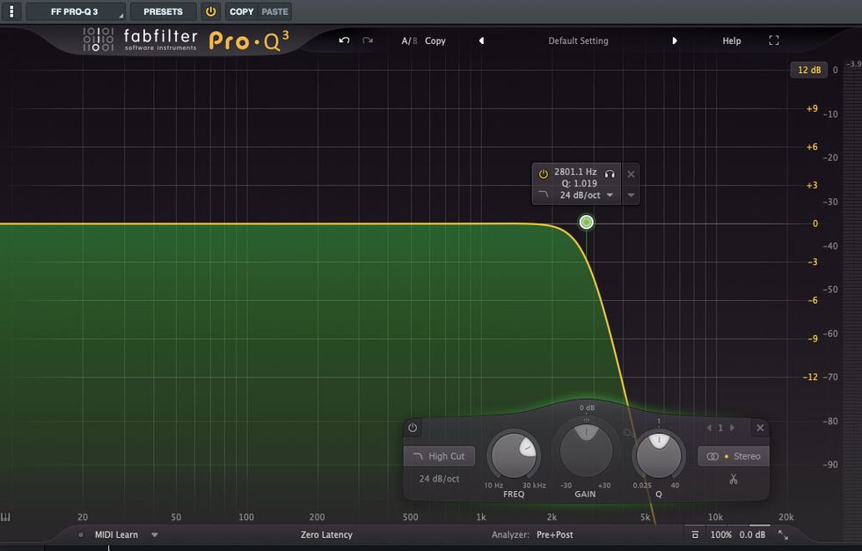Viewport: 862px width, 551px height.
Task: Click the three-dot menu icon at top left
Action: tap(11, 11)
